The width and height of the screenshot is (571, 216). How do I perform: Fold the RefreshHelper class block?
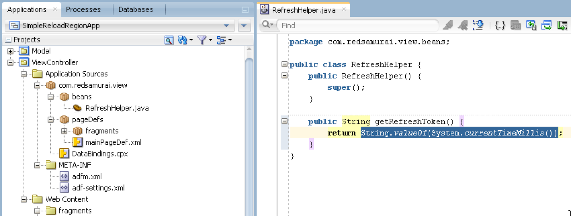click(x=284, y=64)
